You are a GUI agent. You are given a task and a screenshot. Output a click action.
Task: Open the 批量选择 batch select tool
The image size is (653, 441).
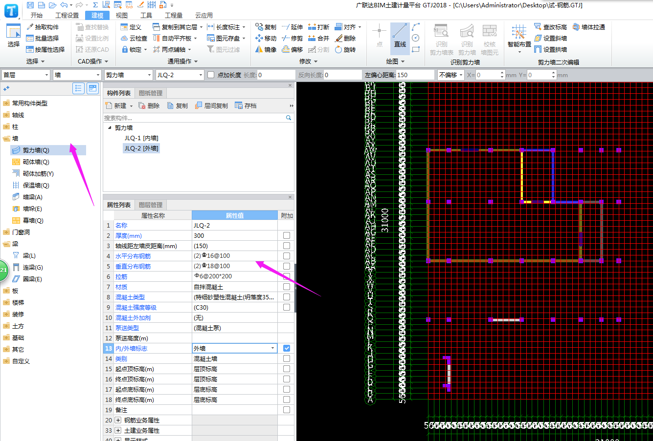click(x=43, y=38)
